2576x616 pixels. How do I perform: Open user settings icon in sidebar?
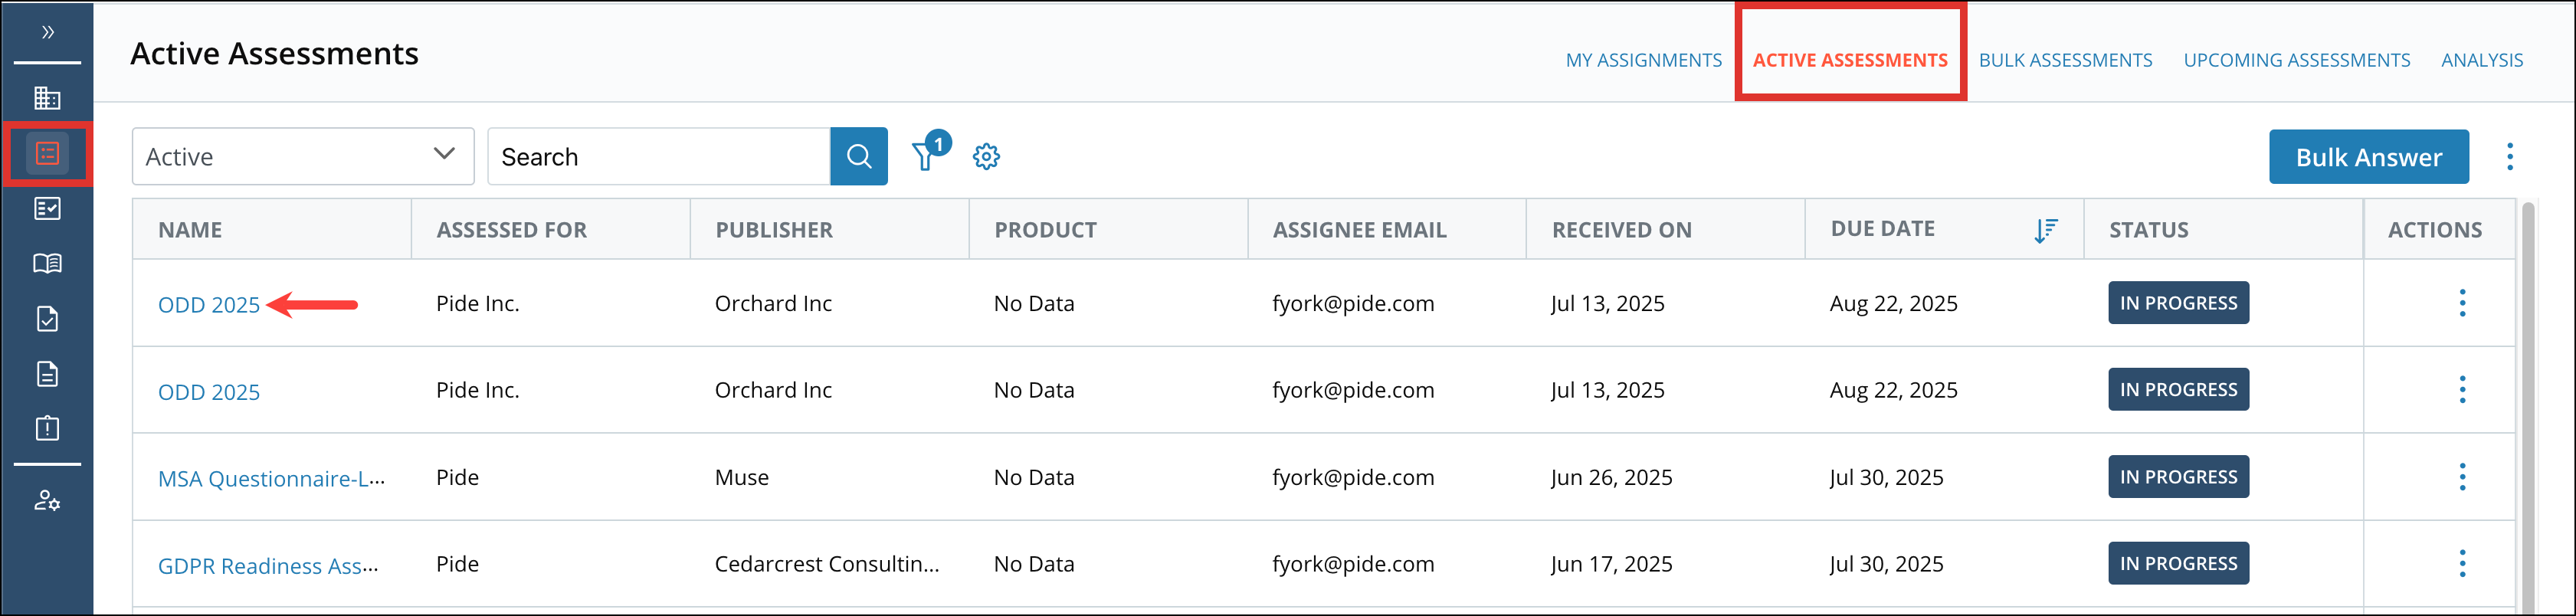click(47, 501)
